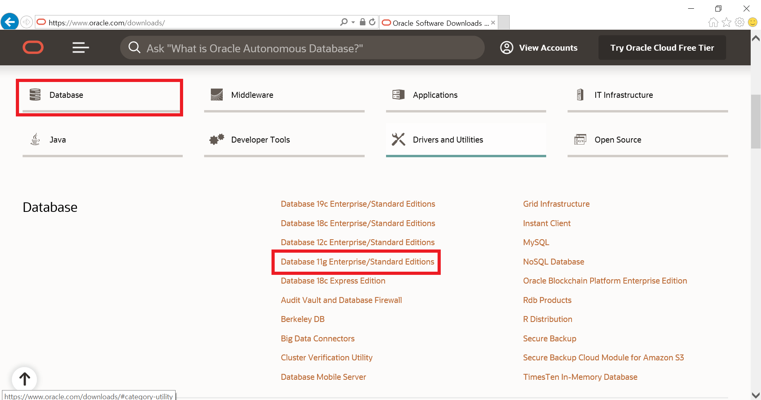
Task: Open Grid Infrastructure link
Action: pyautogui.click(x=556, y=204)
